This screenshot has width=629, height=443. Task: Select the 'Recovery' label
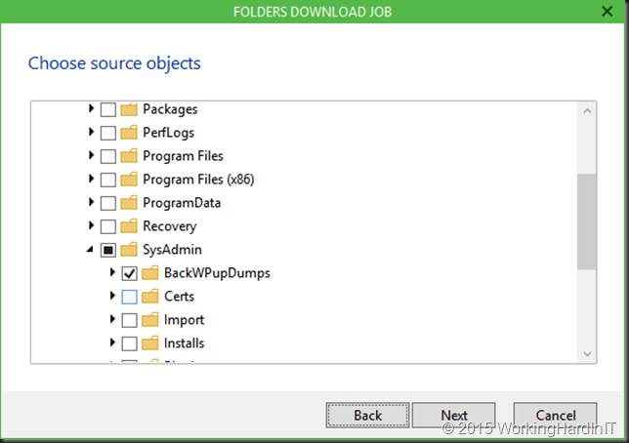pos(170,226)
